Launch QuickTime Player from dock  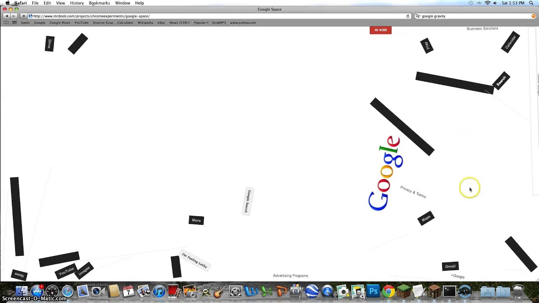coord(327,291)
